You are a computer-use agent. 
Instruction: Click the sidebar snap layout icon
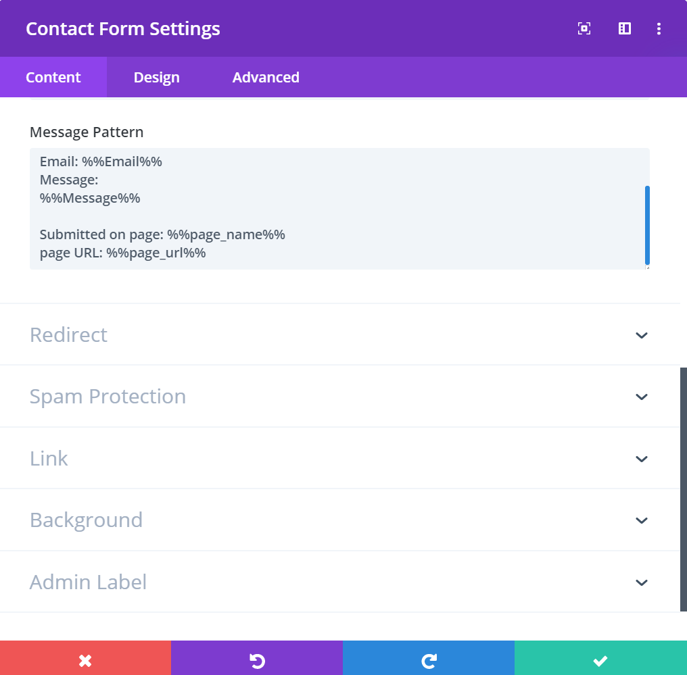click(x=624, y=28)
